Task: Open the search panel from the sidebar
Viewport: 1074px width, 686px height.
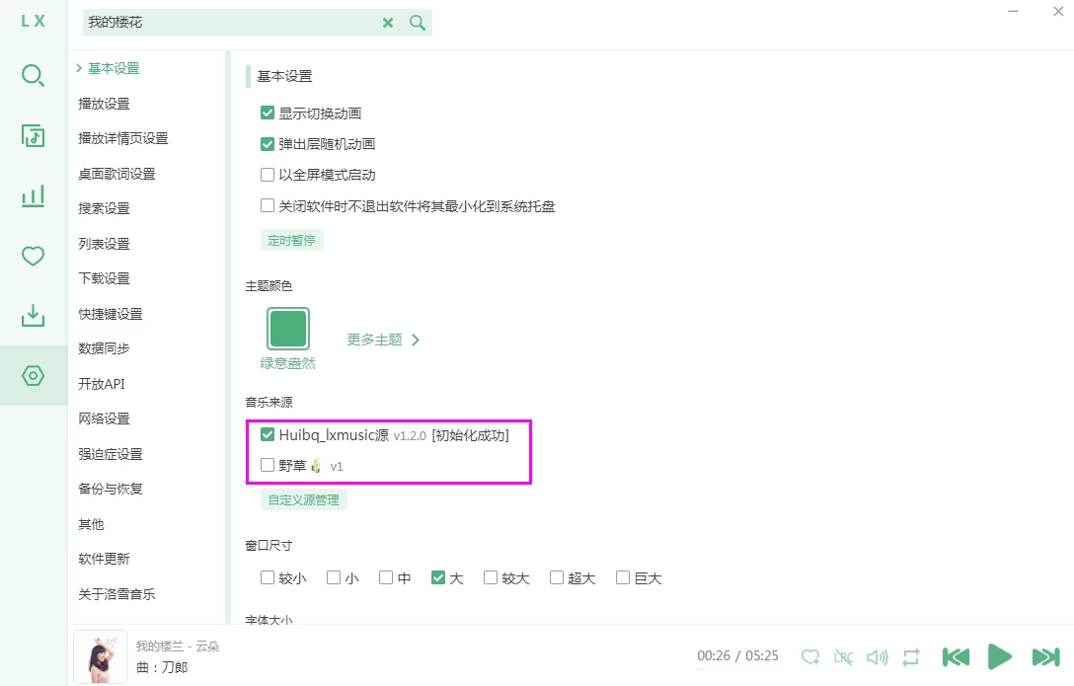Action: tap(33, 75)
